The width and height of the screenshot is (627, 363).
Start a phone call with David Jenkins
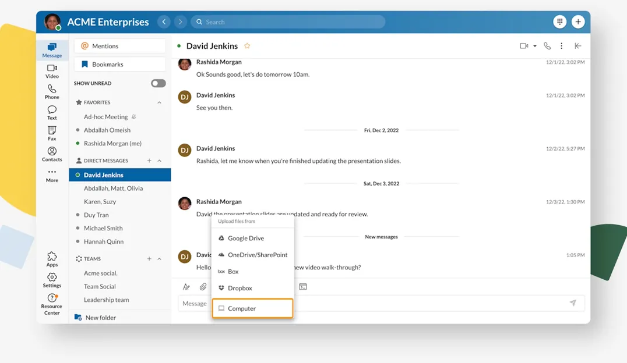click(547, 46)
